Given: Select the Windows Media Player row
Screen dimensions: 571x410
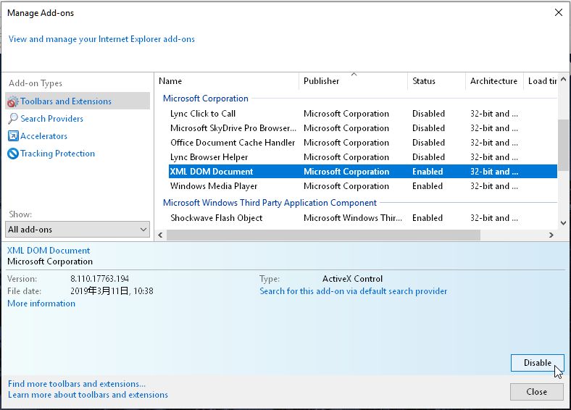Looking at the screenshot, I should [x=363, y=186].
